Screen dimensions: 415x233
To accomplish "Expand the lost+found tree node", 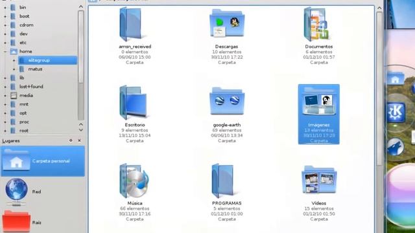I will 5,87.
